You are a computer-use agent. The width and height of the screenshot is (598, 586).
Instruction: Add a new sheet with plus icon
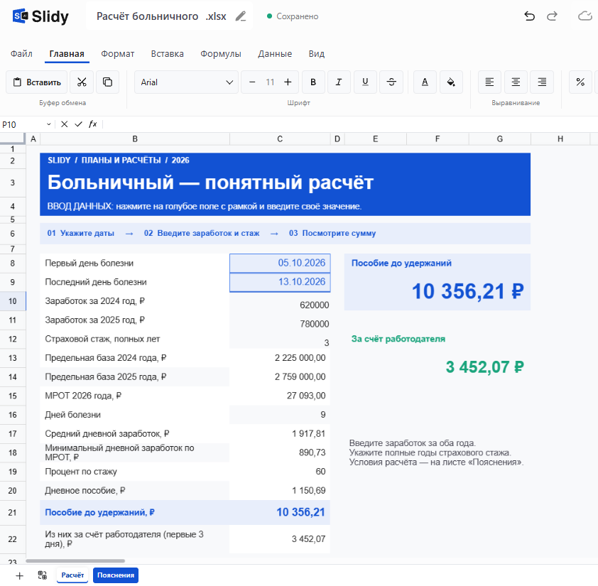[x=19, y=575]
